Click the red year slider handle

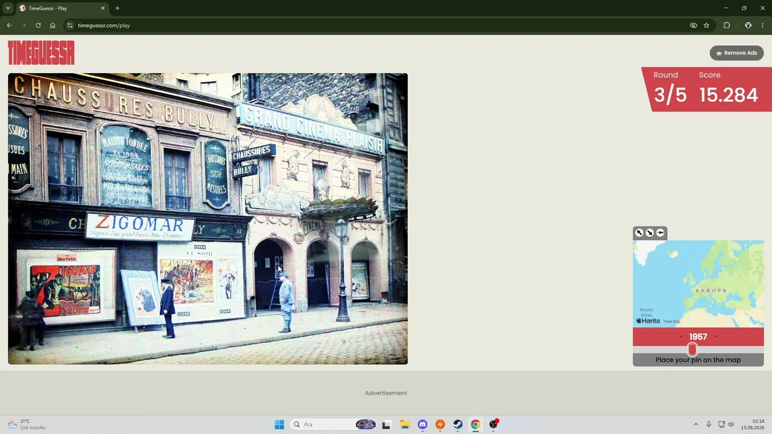pyautogui.click(x=692, y=350)
